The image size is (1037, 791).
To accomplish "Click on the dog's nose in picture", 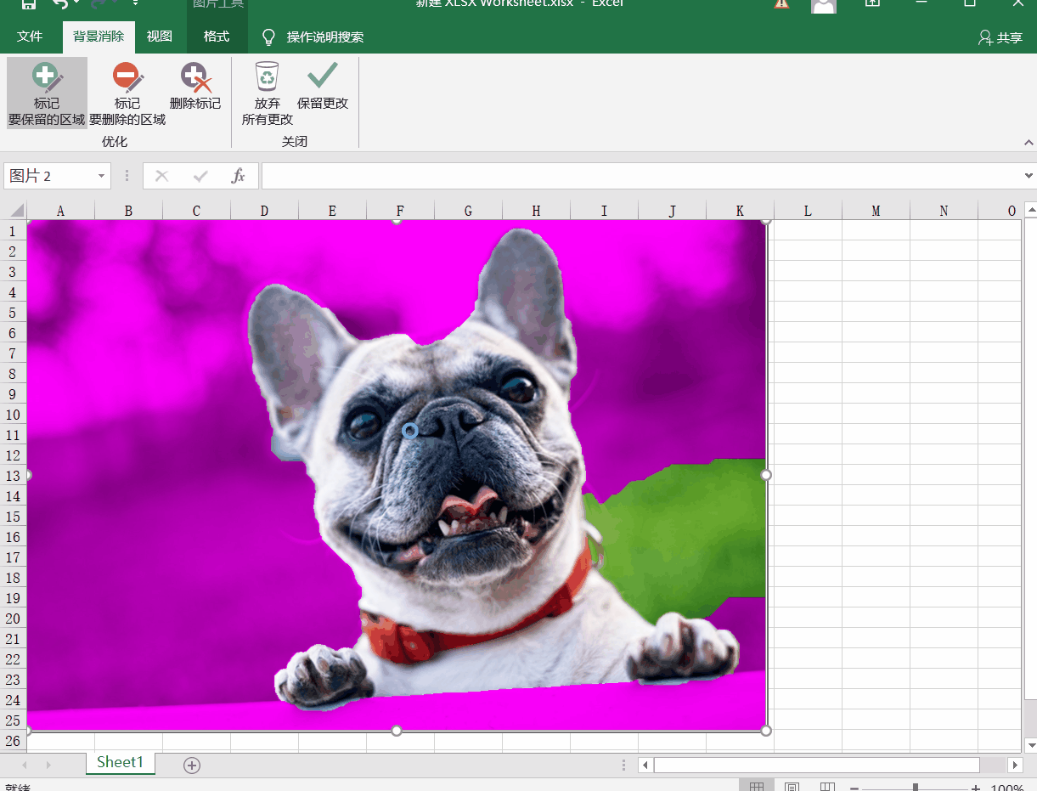I will (x=454, y=419).
